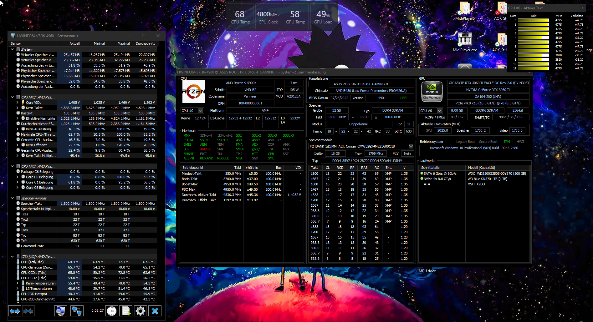This screenshot has height=322, width=593.
Task: Click the NVIDIA GeForce logo in the GPU panel
Action: coord(432,92)
